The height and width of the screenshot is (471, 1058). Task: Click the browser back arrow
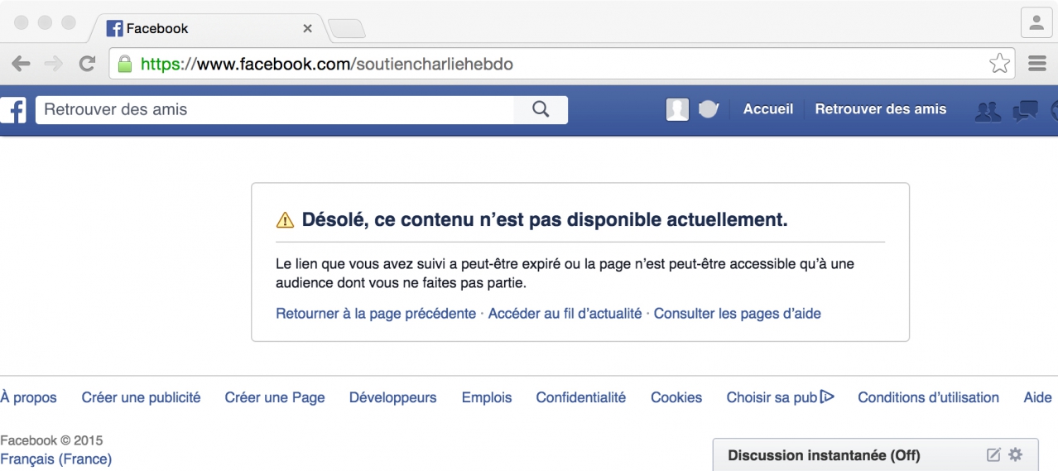click(x=21, y=64)
